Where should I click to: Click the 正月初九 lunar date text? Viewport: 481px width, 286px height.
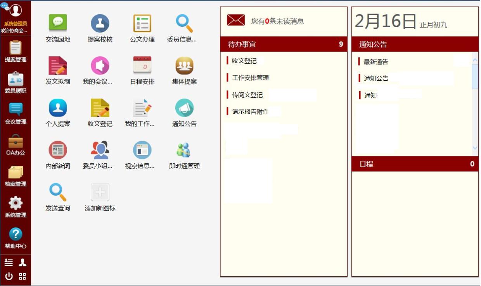(434, 25)
